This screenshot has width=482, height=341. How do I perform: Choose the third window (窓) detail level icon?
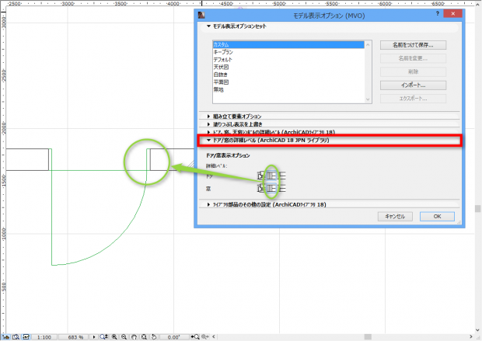(x=282, y=188)
